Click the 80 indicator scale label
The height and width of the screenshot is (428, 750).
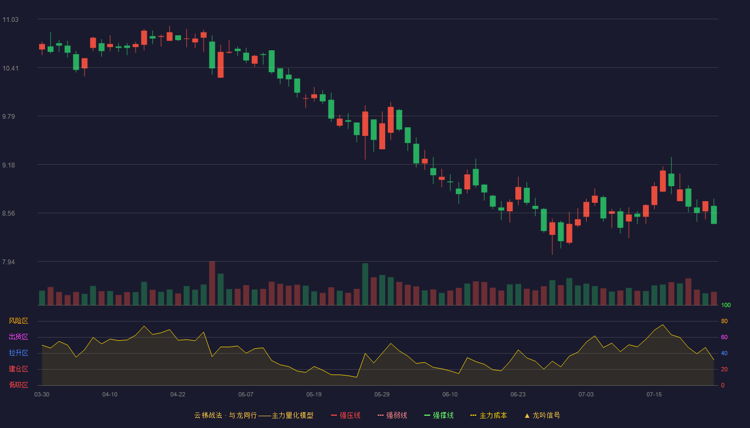coord(724,322)
